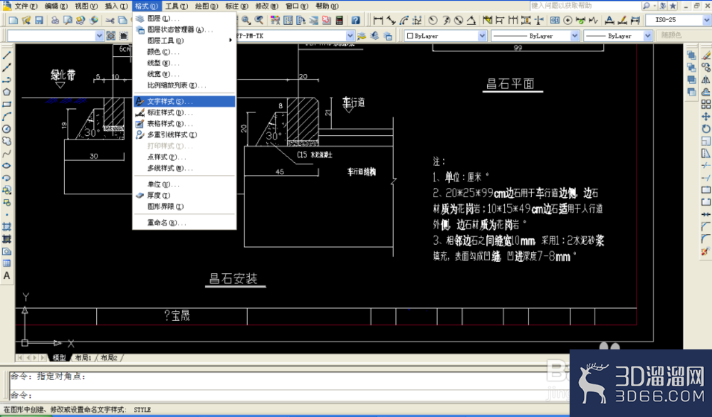The image size is (712, 417).
Task: Choose 标注样式(D)... in the Format menu
Action: [x=185, y=112]
